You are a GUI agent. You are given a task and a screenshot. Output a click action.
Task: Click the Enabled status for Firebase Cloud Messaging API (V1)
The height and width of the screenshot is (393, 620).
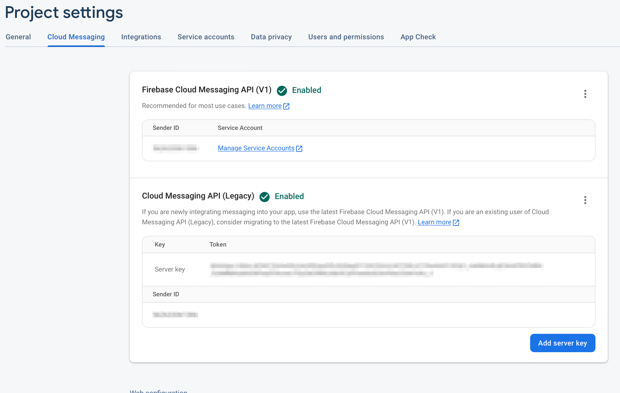pos(307,90)
